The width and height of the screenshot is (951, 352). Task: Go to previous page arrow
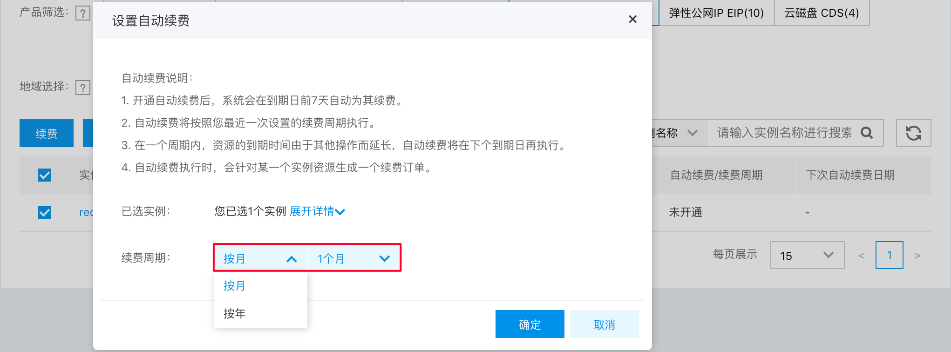862,256
